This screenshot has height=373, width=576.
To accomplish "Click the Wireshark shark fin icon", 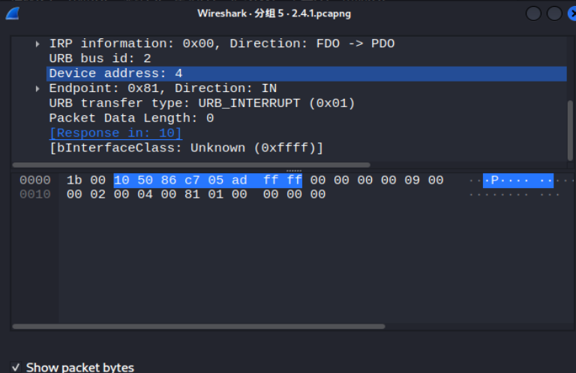I will pyautogui.click(x=13, y=13).
